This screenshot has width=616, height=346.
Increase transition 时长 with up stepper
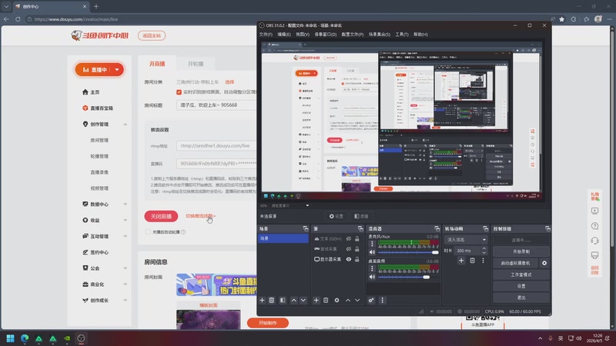point(484,248)
